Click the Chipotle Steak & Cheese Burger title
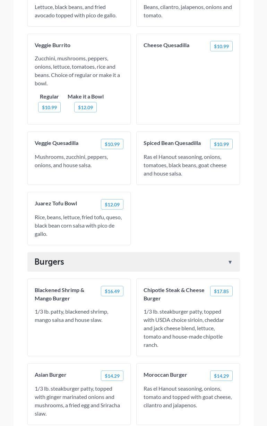This screenshot has height=426, width=267. (174, 294)
